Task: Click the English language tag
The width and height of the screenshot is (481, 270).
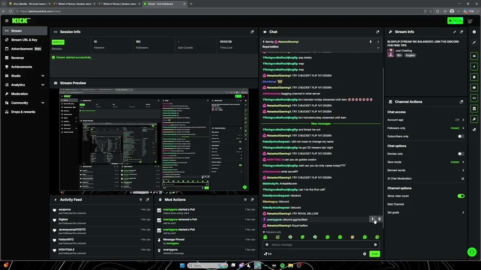Action: [x=410, y=55]
